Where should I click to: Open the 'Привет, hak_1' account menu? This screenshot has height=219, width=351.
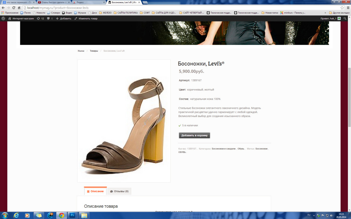330,18
